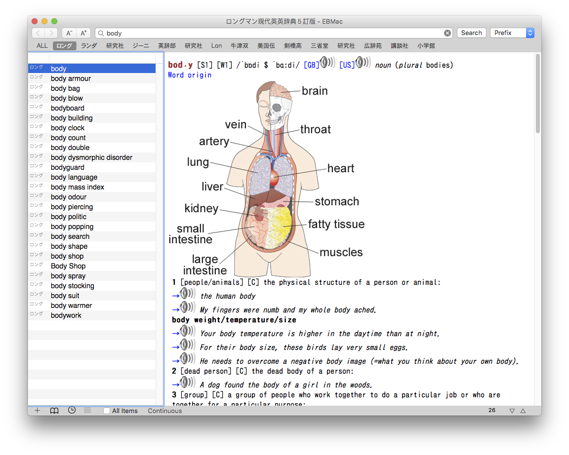Select the 牛津双 dictionary tab

[240, 46]
